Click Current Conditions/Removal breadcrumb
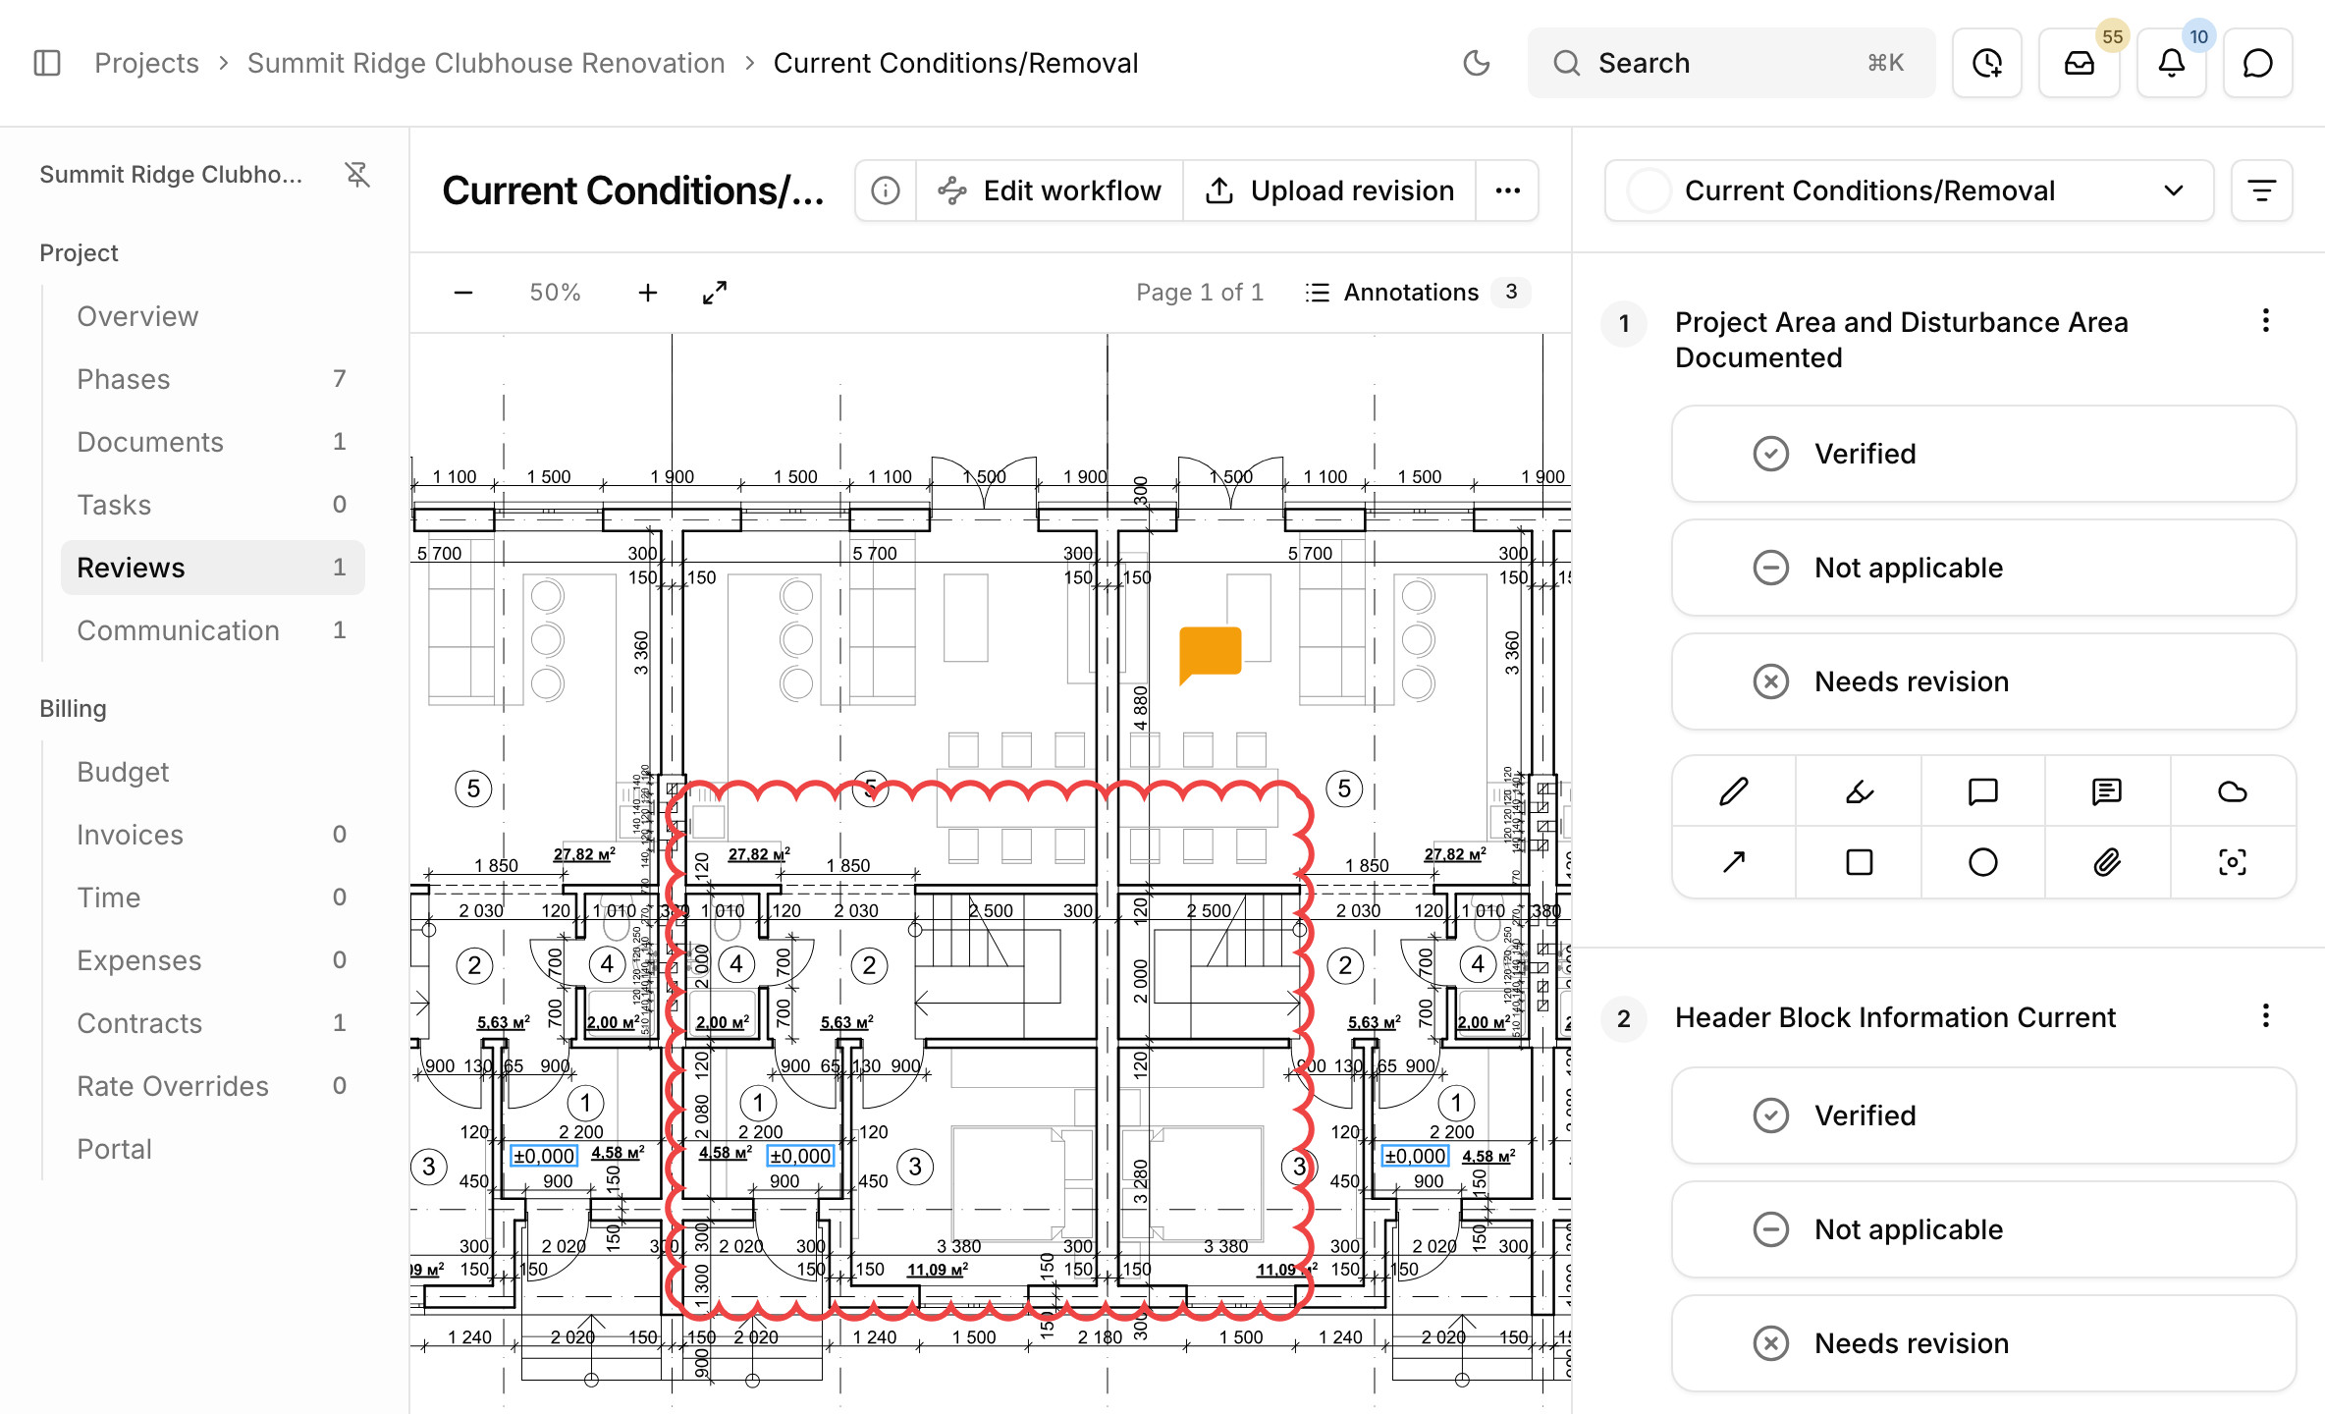 pos(955,63)
